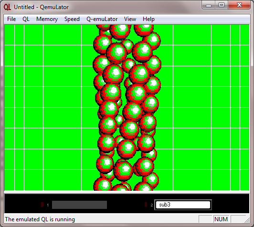The image size is (254, 227).
Task: Maximize the QemuLator window
Action: (222, 5)
